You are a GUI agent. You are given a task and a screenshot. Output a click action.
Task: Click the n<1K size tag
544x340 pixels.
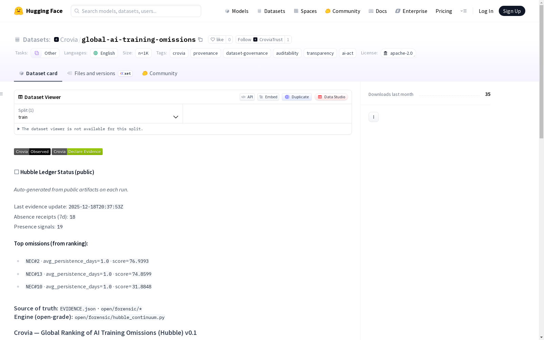(143, 53)
